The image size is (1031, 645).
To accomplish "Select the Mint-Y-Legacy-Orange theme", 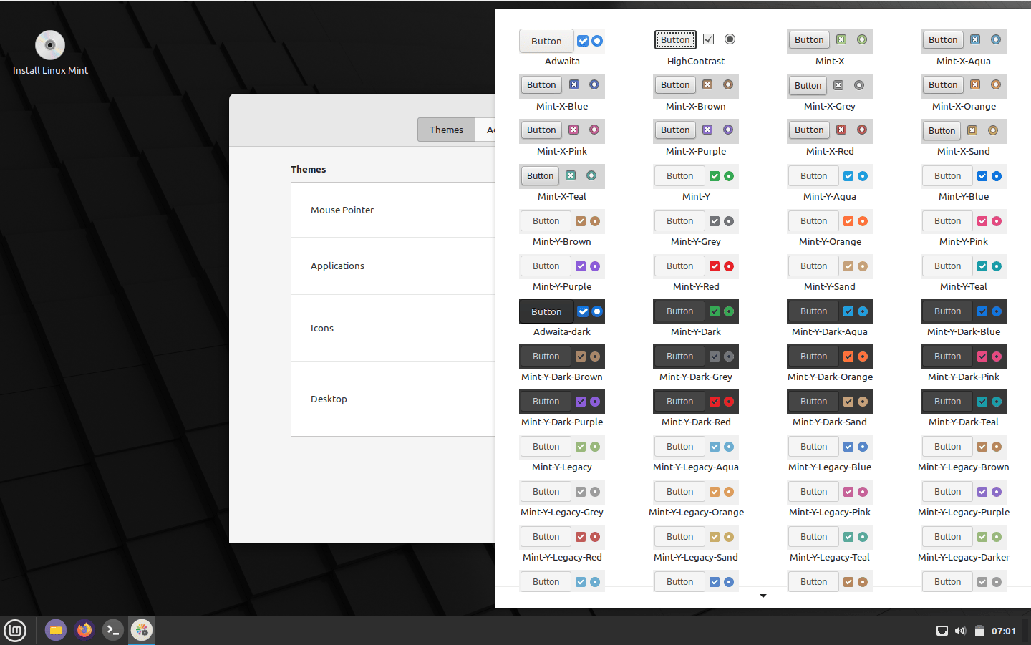I will tap(696, 499).
